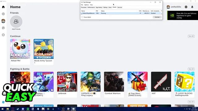The image size is (198, 111).
Task: Open Home in the Roblox sidebar
Action: (x=3, y=7)
